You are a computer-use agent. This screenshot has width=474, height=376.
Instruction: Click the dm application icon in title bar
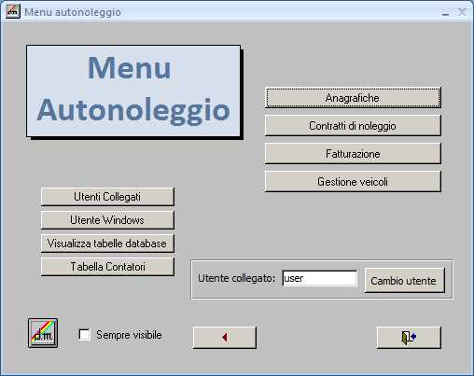click(13, 11)
